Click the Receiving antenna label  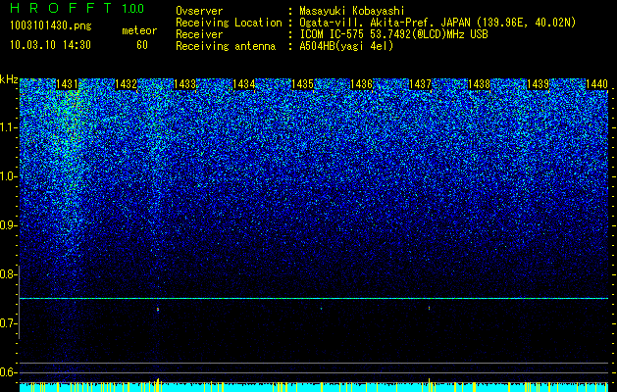(x=226, y=46)
